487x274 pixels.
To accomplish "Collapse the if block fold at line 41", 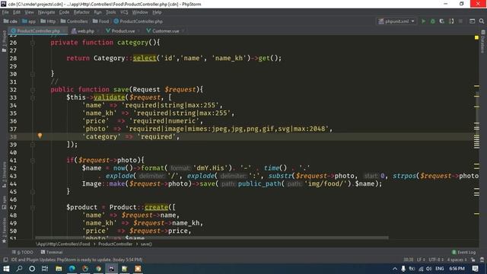I will 33,161.
